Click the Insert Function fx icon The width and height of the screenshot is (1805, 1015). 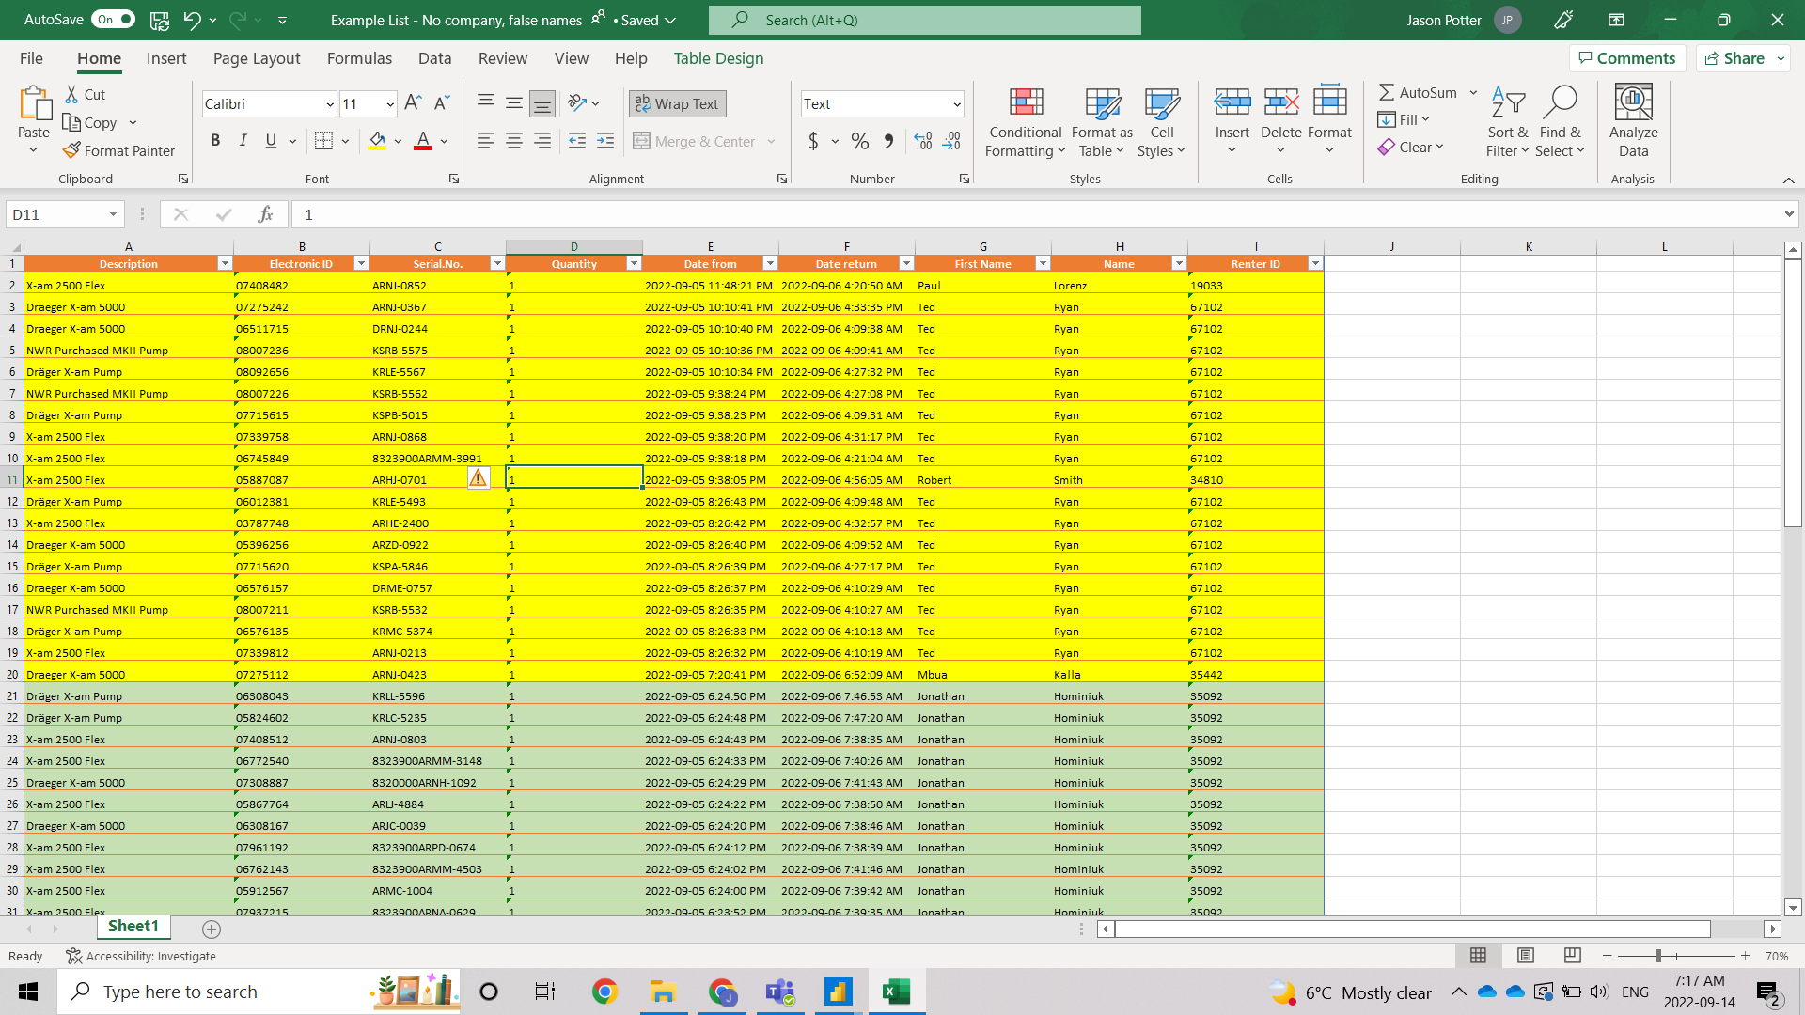pyautogui.click(x=266, y=214)
